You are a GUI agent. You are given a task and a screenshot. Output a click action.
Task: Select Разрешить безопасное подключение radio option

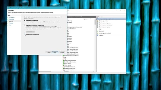point(25,25)
